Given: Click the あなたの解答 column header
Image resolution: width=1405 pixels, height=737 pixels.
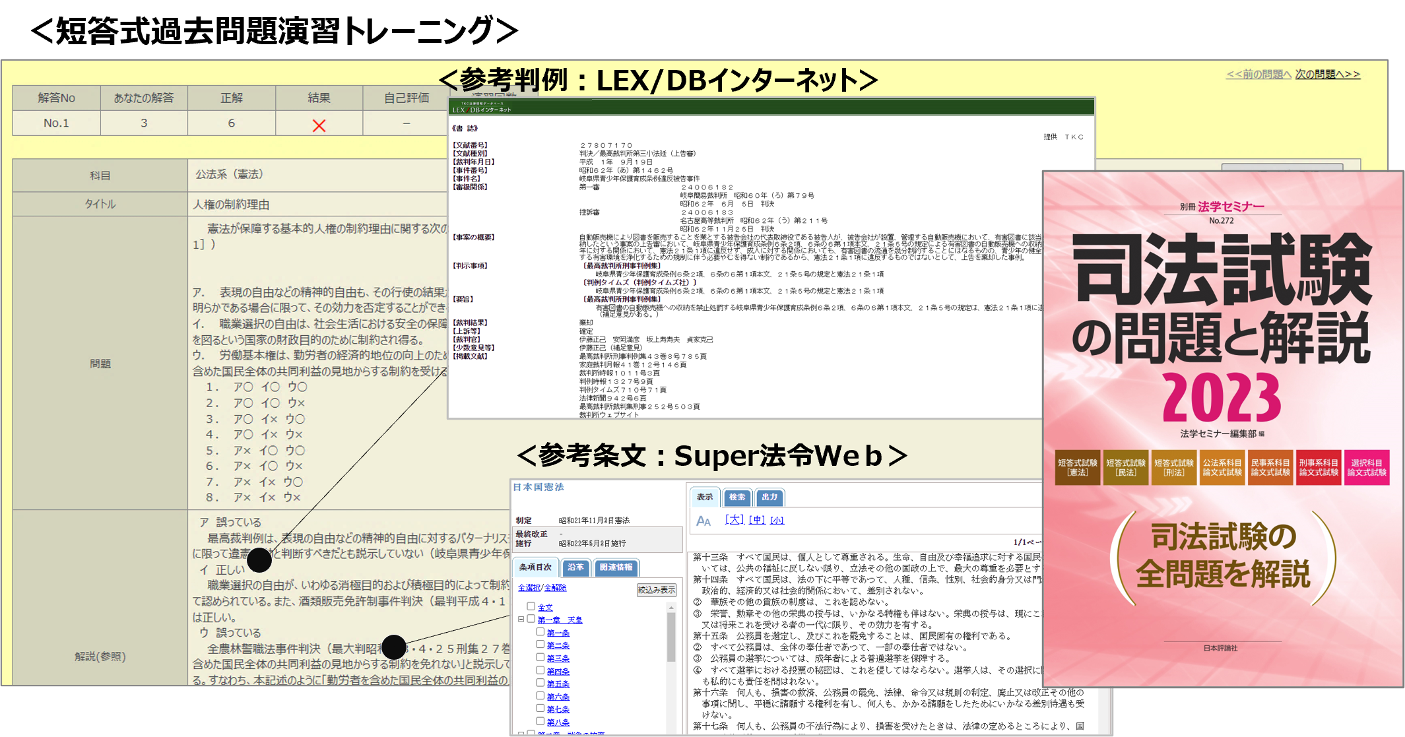Looking at the screenshot, I should (x=144, y=98).
